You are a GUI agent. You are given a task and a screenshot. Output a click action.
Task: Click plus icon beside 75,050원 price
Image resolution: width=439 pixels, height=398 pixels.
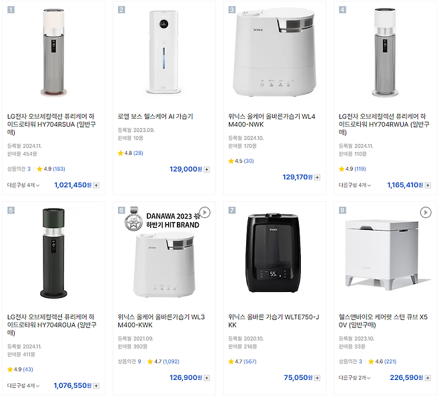coord(318,377)
